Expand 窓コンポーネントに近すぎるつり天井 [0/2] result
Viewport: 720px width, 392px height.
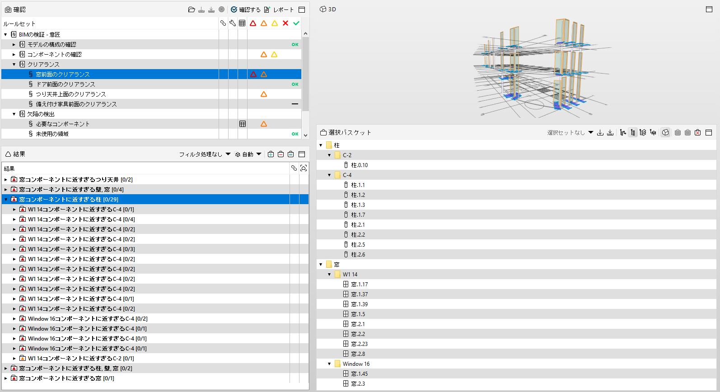point(5,179)
